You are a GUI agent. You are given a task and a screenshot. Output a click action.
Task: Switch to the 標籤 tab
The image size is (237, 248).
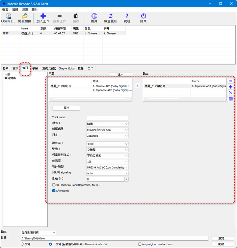pos(81,68)
